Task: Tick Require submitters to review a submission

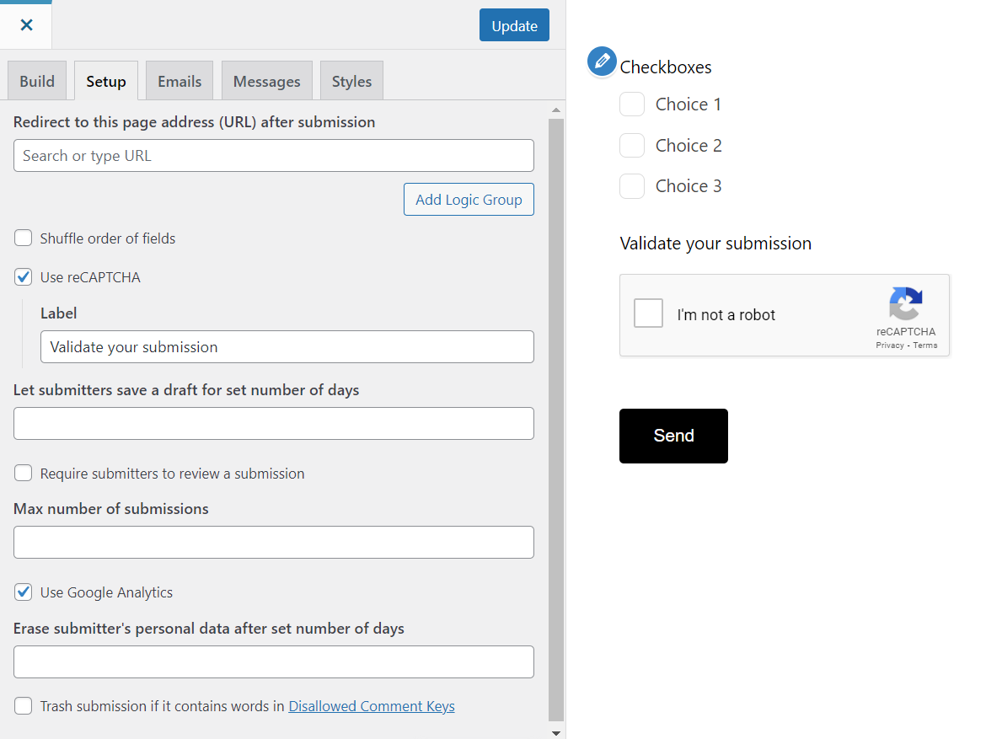Action: (x=24, y=474)
